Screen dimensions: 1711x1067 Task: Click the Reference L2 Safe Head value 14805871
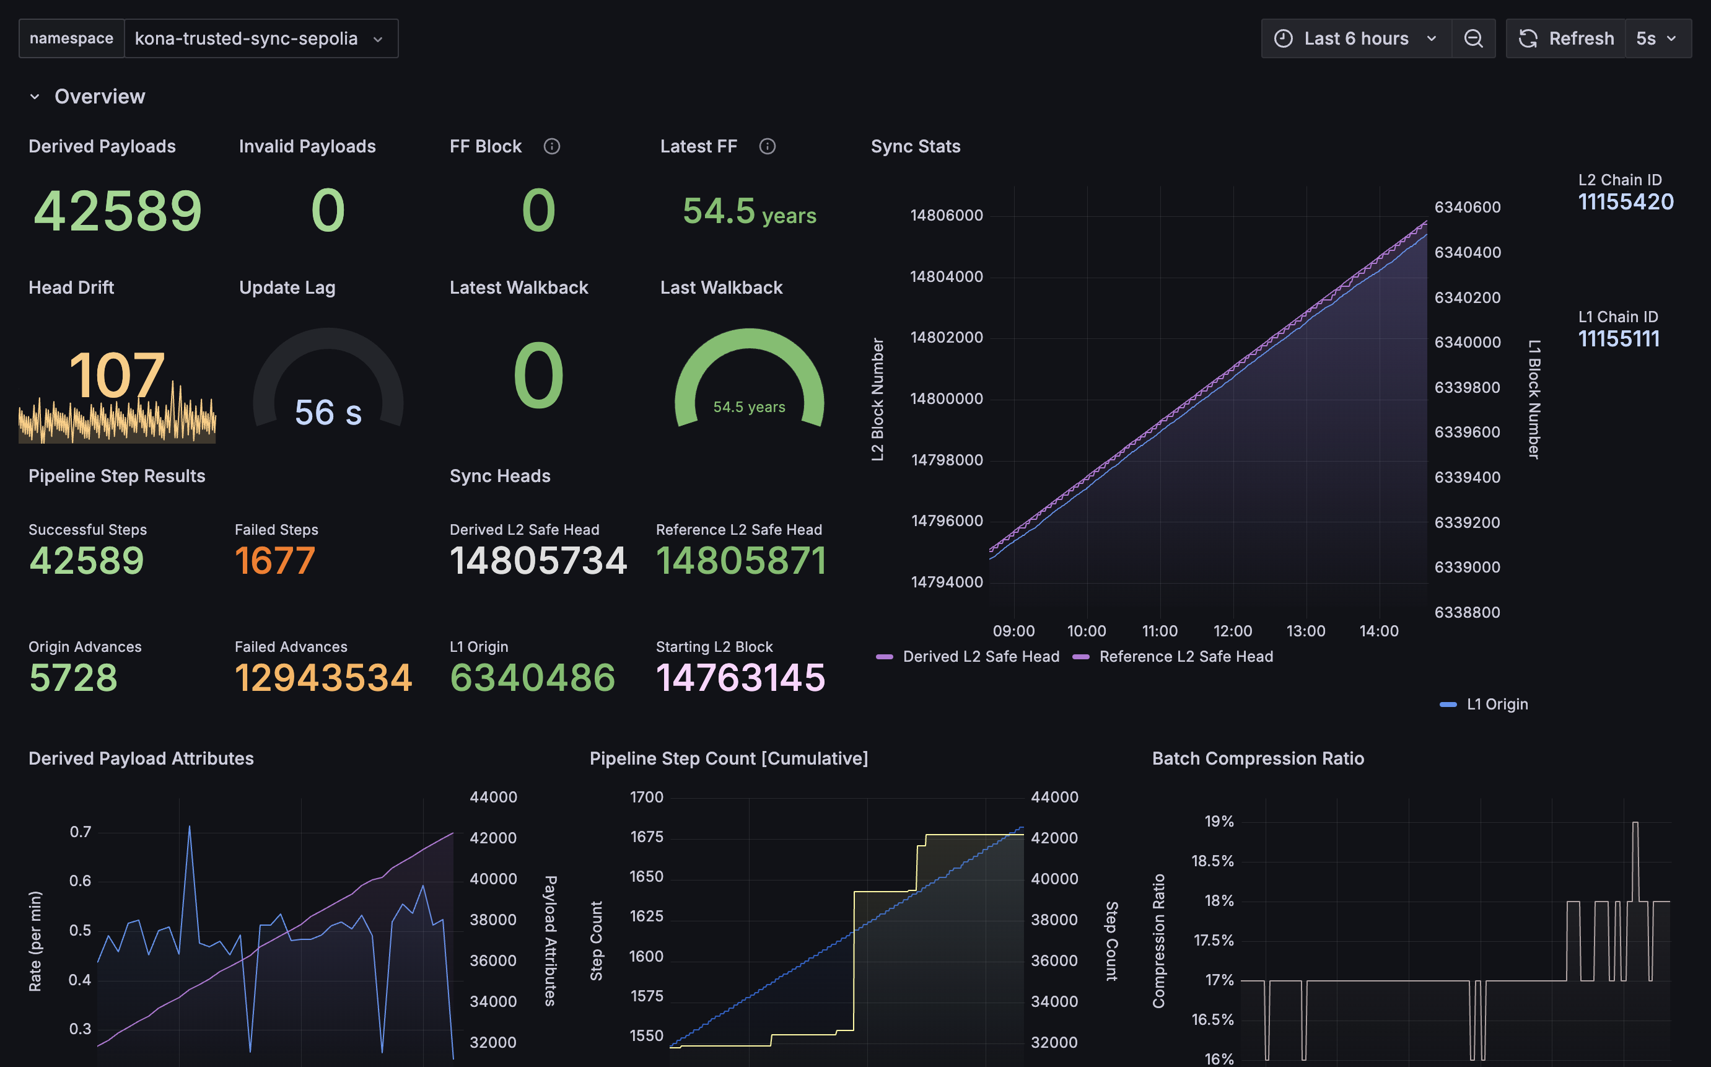coord(741,561)
